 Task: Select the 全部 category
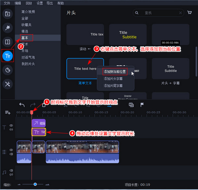[25, 18]
